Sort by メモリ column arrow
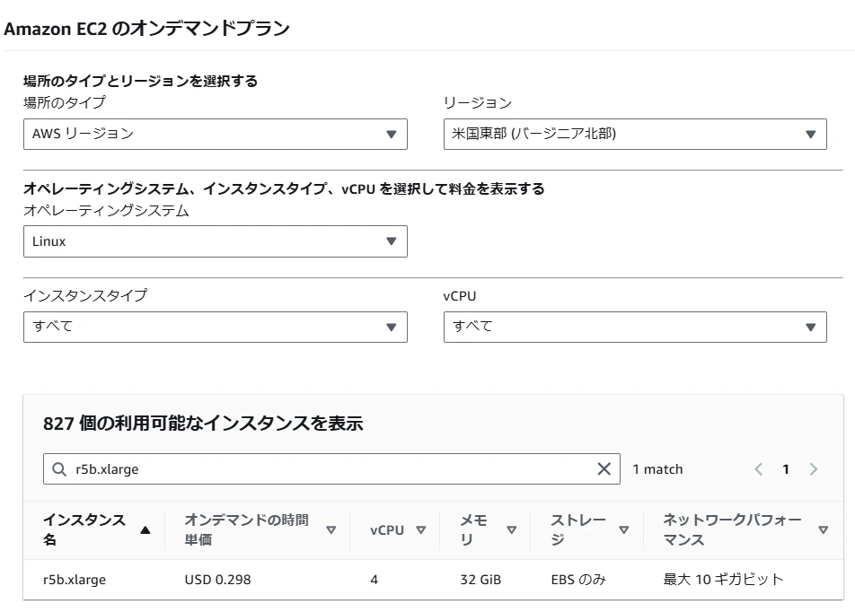Image resolution: width=855 pixels, height=612 pixels. click(512, 530)
